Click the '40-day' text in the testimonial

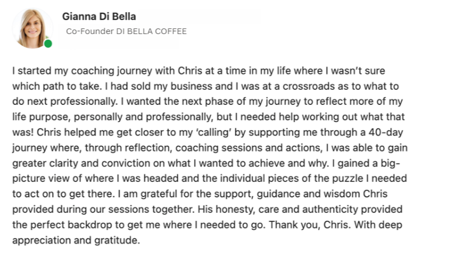pyautogui.click(x=386, y=132)
